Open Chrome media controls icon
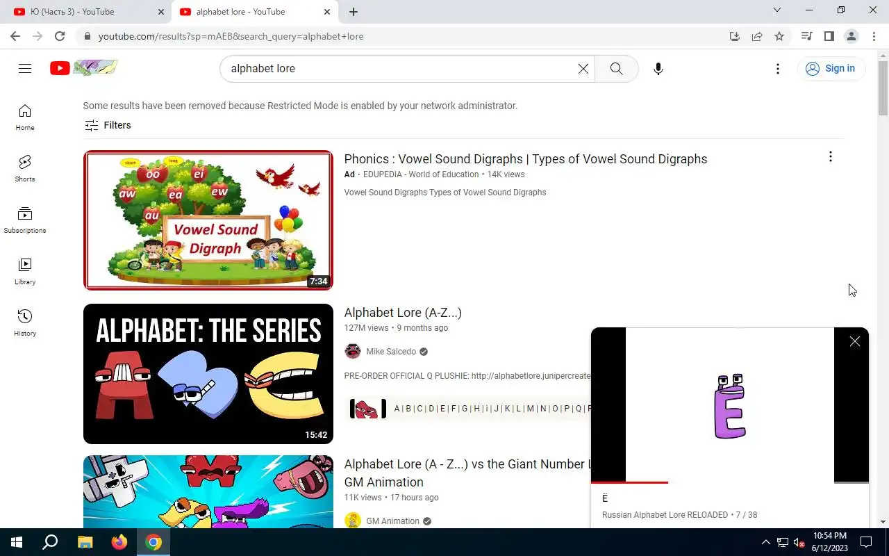 [x=806, y=36]
